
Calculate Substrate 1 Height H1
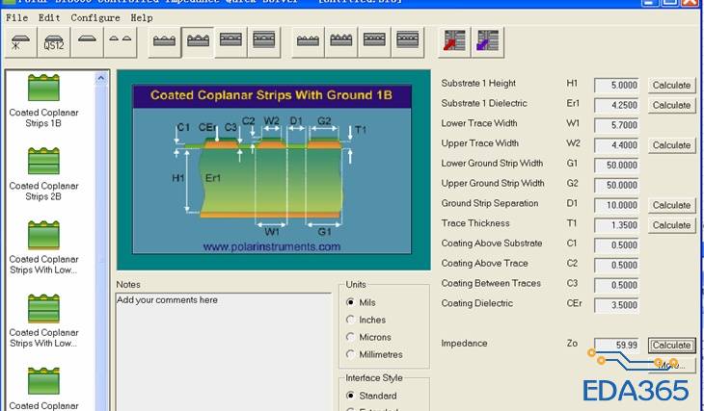(x=671, y=85)
